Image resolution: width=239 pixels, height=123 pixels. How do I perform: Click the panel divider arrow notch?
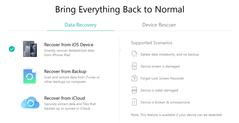(119, 50)
